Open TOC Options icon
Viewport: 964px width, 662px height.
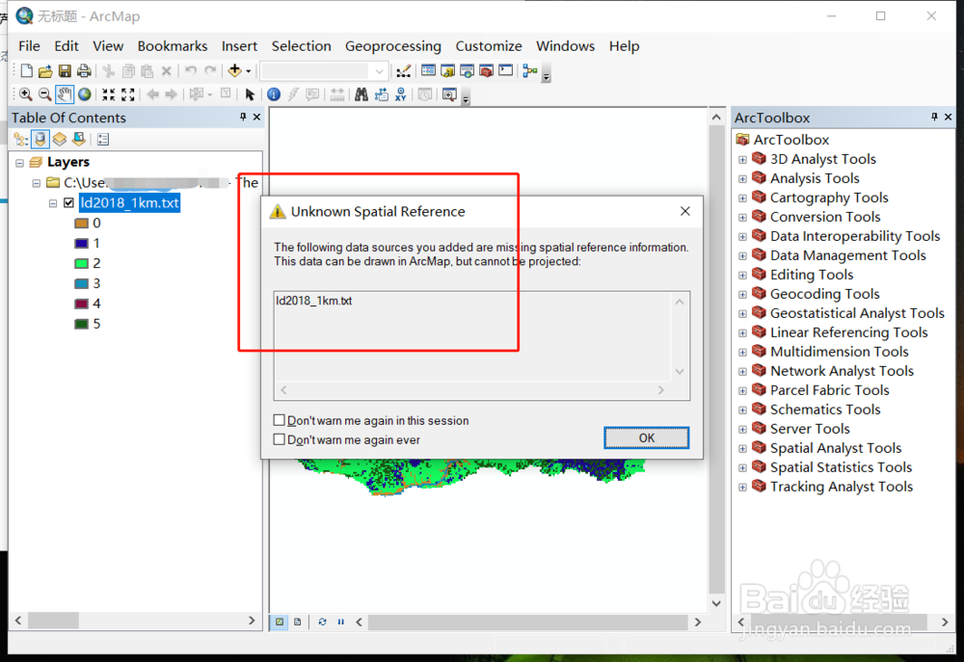tap(103, 140)
